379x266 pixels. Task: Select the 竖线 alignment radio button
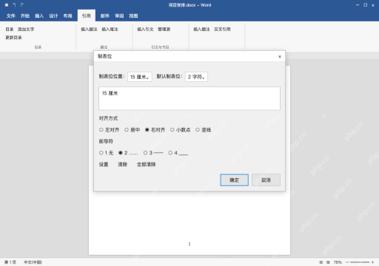pyautogui.click(x=198, y=129)
